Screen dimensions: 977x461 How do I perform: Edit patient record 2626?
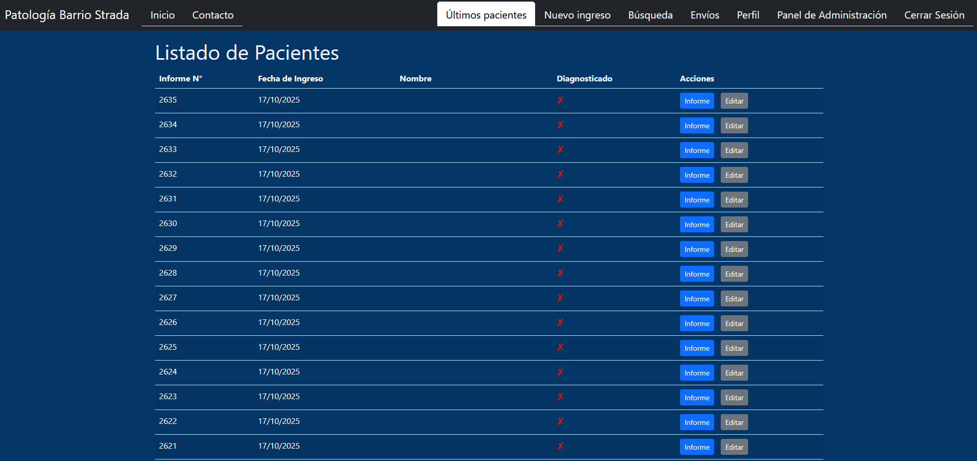(x=734, y=323)
